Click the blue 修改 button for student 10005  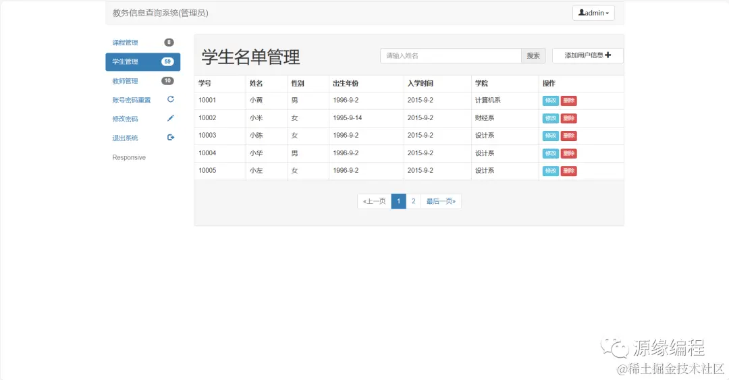[x=551, y=171]
